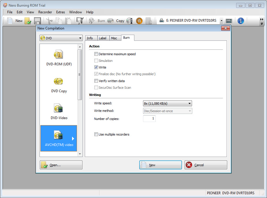This screenshot has width=267, height=198.
Task: Open the Help menu
Action: pos(90,12)
